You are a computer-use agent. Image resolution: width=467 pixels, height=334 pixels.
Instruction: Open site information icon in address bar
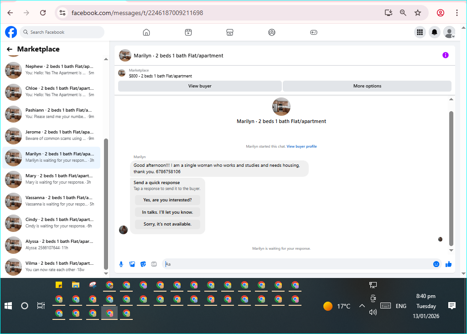[62, 13]
